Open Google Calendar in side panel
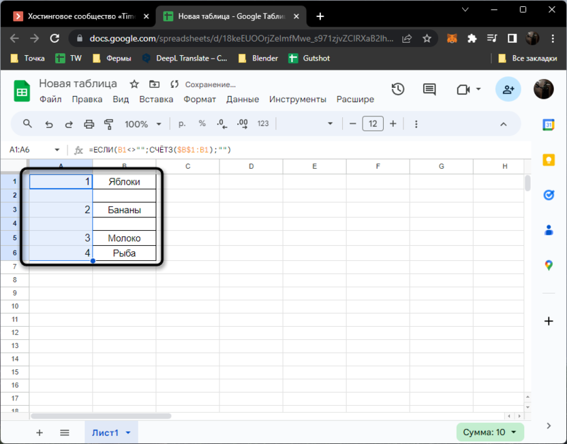Viewport: 567px width, 444px height. click(x=549, y=125)
